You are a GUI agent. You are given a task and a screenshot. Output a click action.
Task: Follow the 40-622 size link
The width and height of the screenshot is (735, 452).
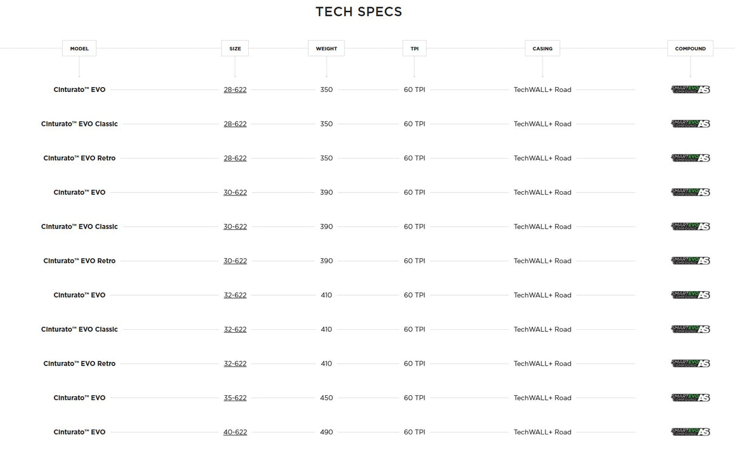tap(235, 433)
